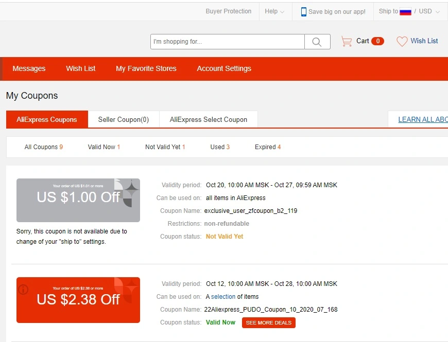Open Account Settings
The image size is (448, 342).
tap(224, 68)
